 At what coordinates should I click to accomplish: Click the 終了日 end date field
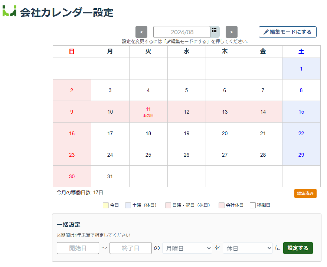coord(131,248)
